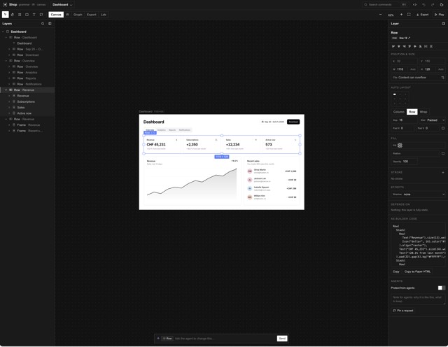Open the Dashboard page dropdown
The width and height of the screenshot is (448, 347).
click(x=62, y=5)
